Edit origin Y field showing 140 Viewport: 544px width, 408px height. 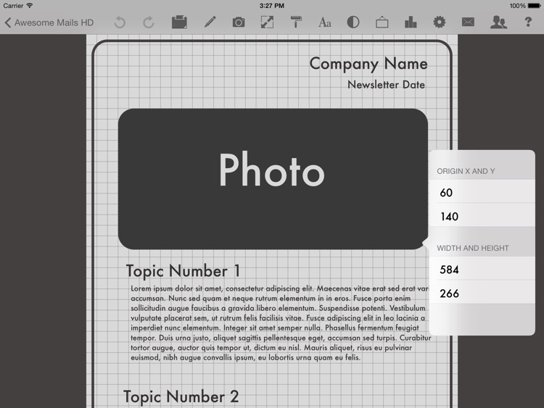tap(482, 216)
